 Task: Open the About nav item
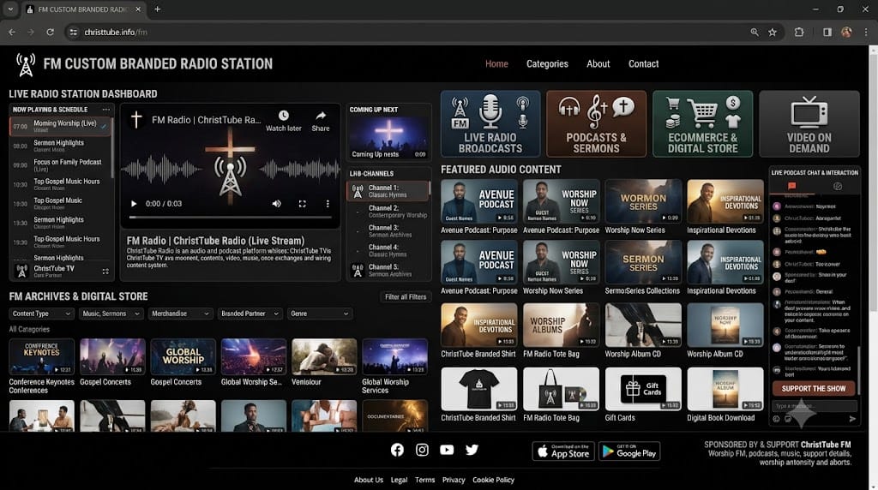click(x=598, y=63)
